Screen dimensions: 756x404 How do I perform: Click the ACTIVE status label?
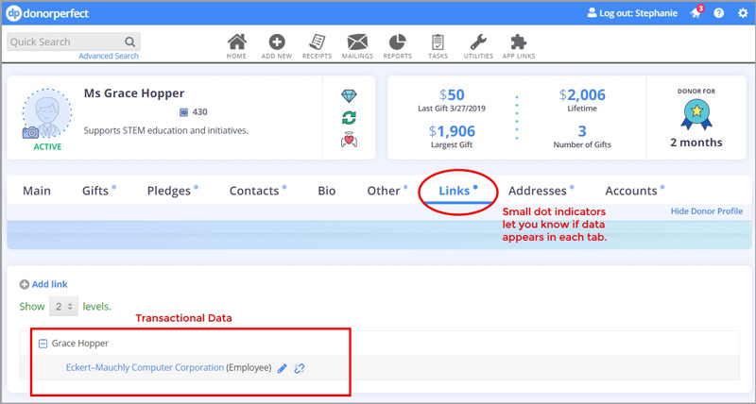tap(47, 147)
